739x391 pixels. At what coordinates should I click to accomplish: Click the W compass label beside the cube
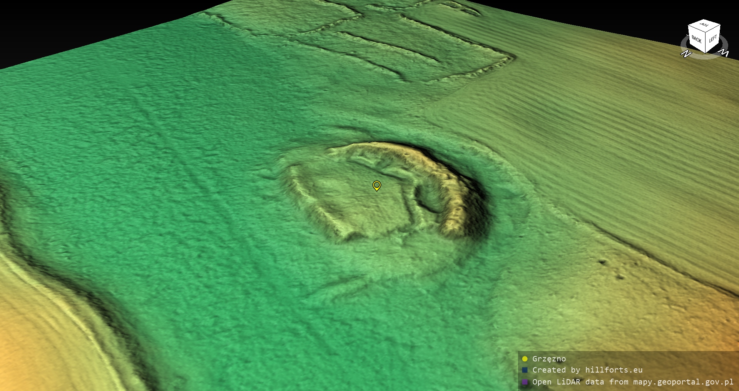click(724, 53)
